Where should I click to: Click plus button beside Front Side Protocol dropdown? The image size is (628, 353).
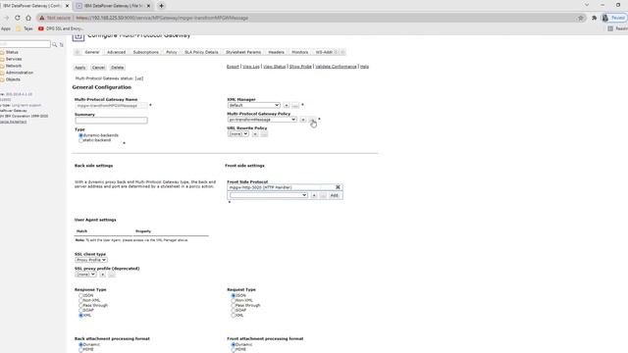[x=314, y=195]
